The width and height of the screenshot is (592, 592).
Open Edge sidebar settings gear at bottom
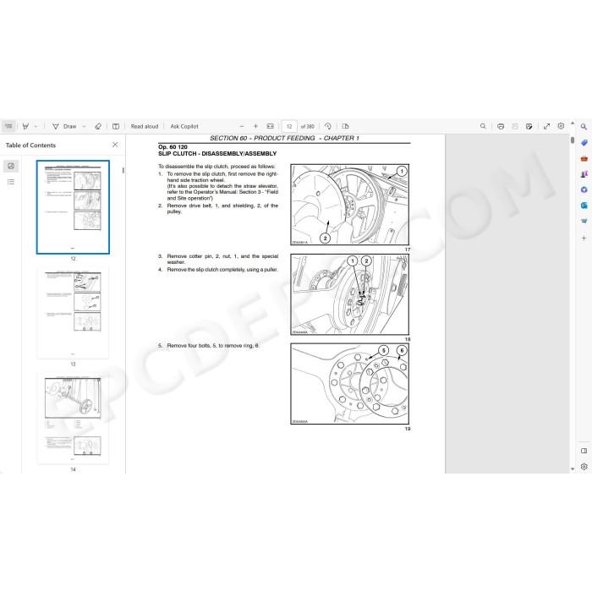tap(584, 467)
